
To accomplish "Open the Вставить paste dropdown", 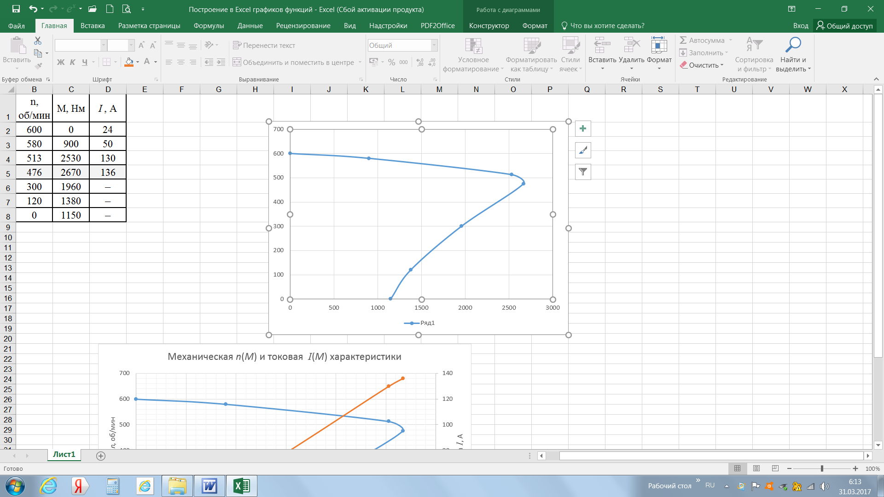I will 17,69.
